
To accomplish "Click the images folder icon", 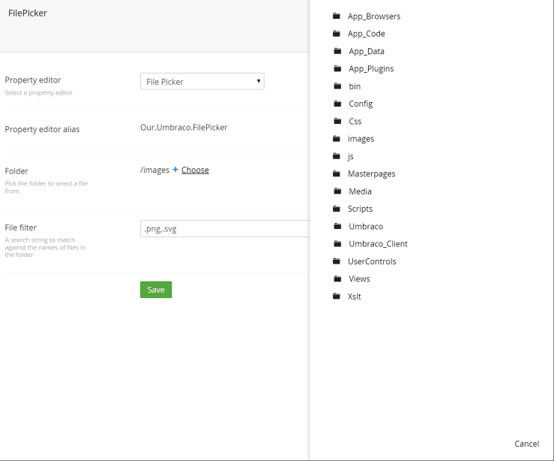I will click(337, 138).
